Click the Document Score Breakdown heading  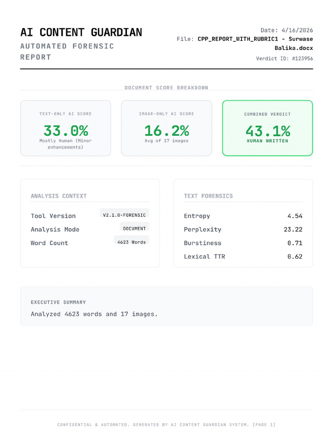(166, 88)
